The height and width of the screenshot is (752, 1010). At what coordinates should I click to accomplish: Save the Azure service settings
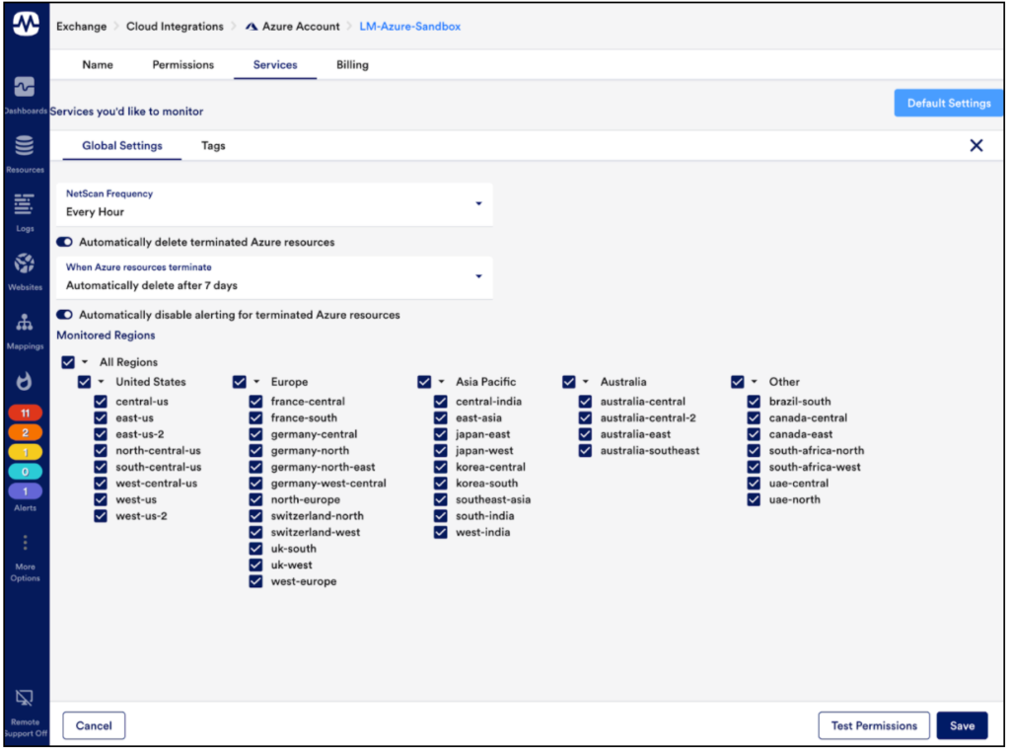pyautogui.click(x=962, y=725)
